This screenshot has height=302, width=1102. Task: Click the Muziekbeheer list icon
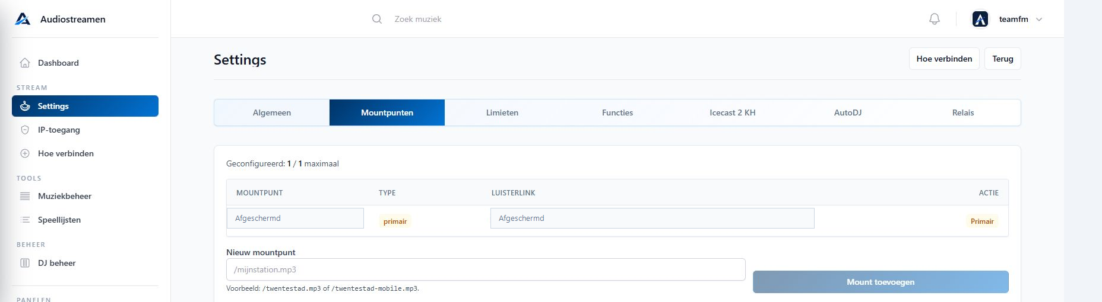click(25, 196)
